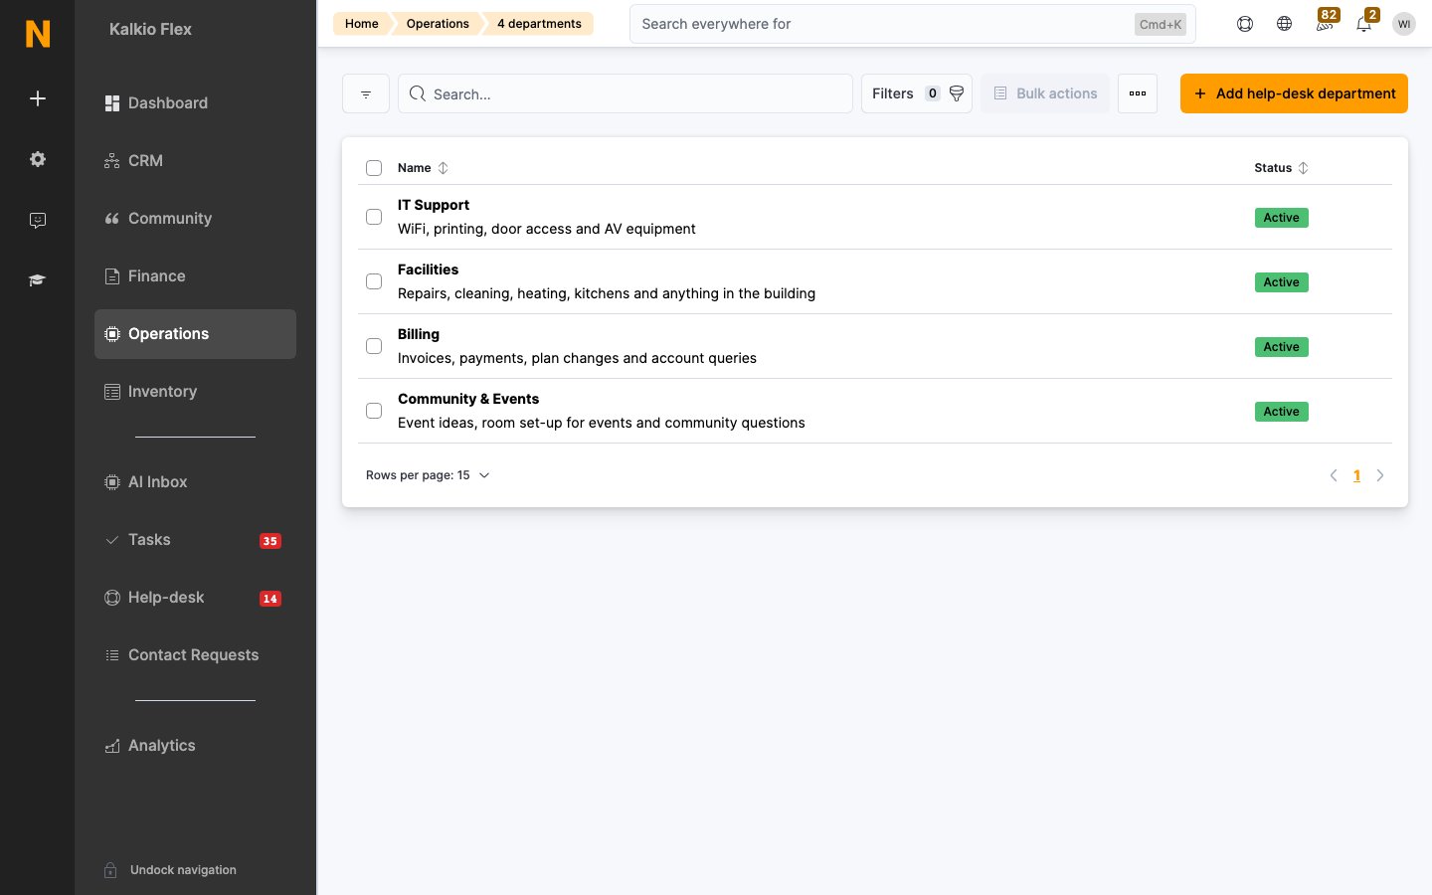
Task: Click the plus icon in the left rail
Action: tap(38, 98)
